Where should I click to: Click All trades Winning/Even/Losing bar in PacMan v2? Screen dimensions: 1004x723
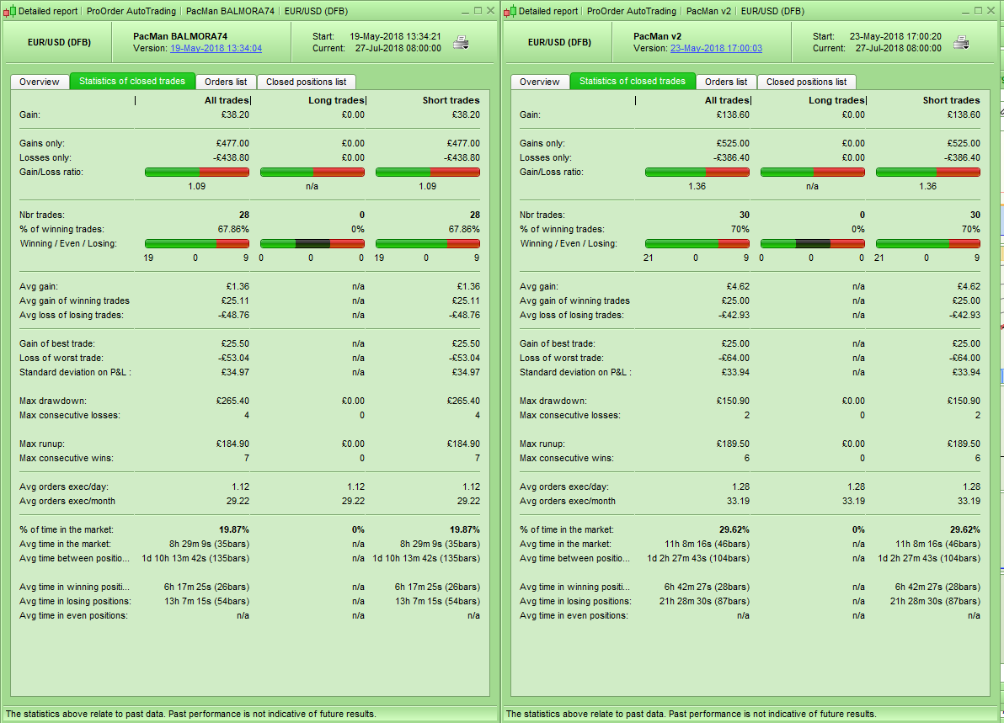(697, 244)
